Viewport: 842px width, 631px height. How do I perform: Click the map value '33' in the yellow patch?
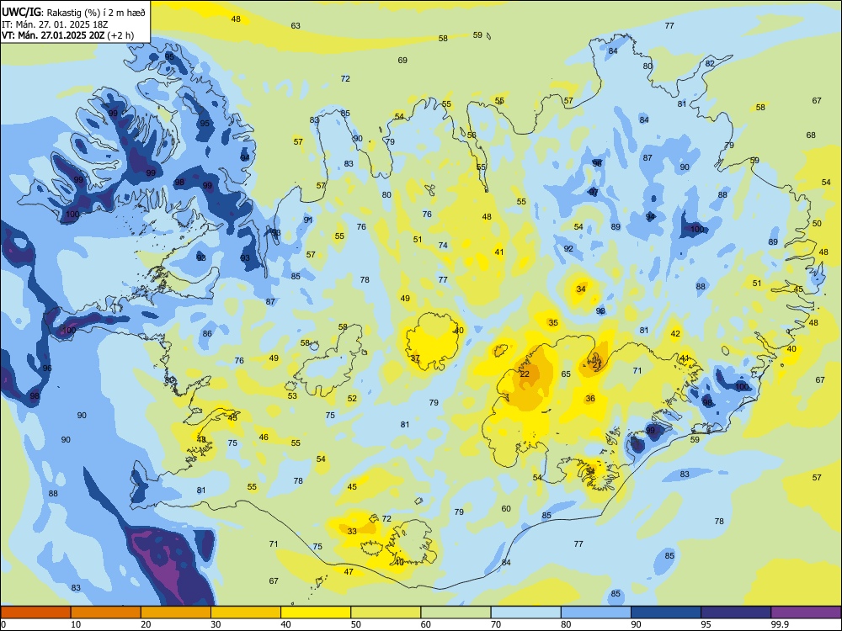(352, 531)
